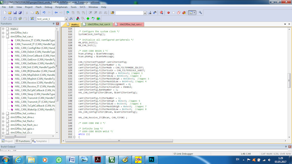Collapse the stm32f0xx_hal_can.c tree node

click(x=3, y=36)
